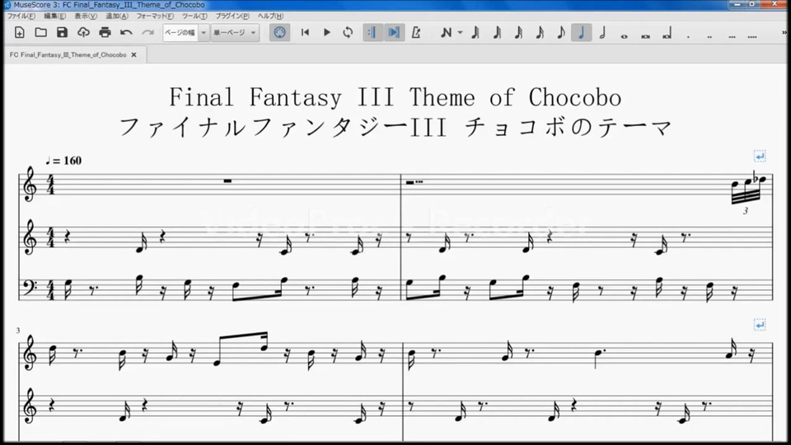The width and height of the screenshot is (791, 445).
Task: Toggle play repeats button
Action: coord(372,33)
